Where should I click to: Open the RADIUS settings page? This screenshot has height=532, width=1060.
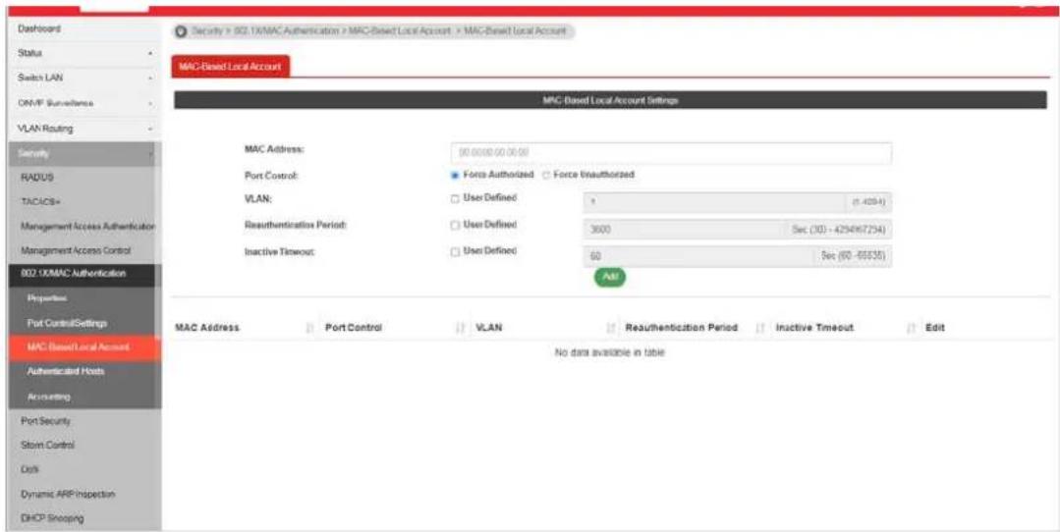[x=84, y=177]
